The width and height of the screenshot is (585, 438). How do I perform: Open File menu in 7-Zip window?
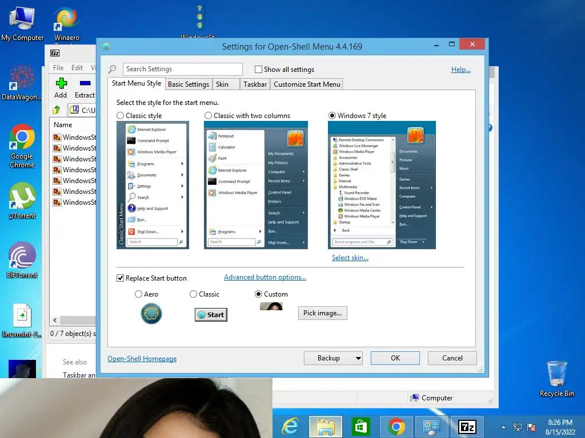click(58, 68)
